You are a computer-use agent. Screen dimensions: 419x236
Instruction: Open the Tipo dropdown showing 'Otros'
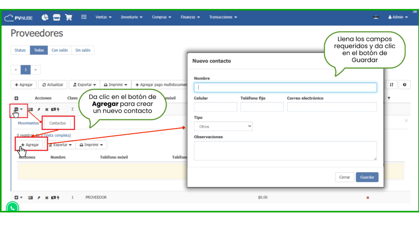point(223,127)
